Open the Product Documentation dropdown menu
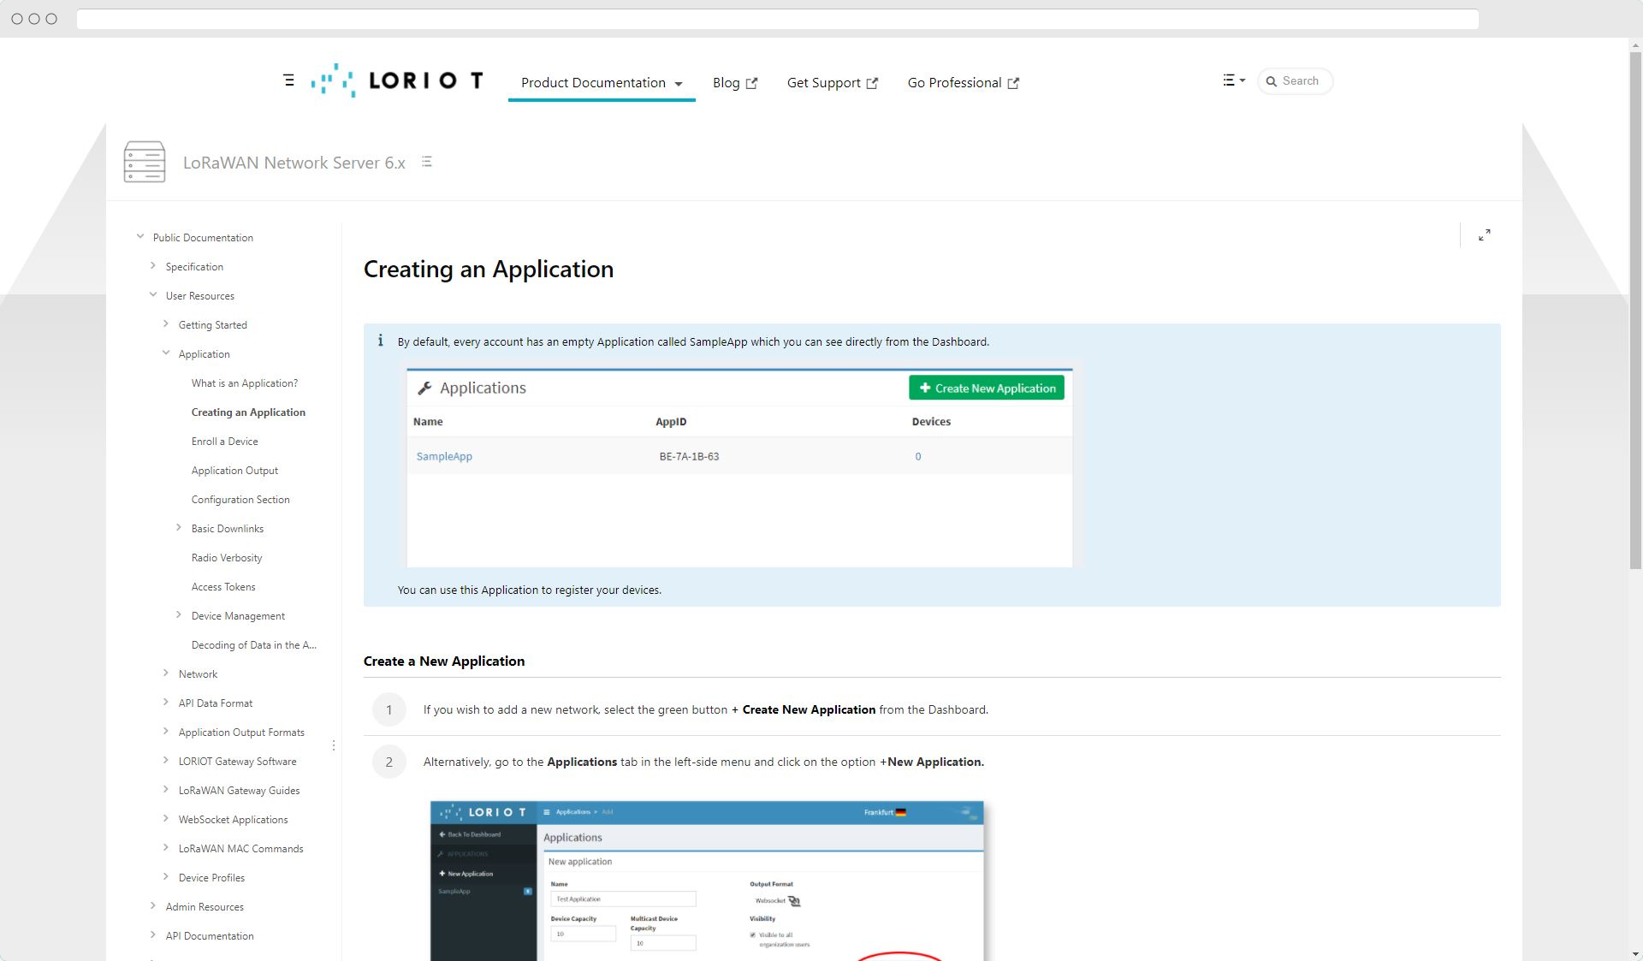This screenshot has height=961, width=1643. tap(602, 83)
